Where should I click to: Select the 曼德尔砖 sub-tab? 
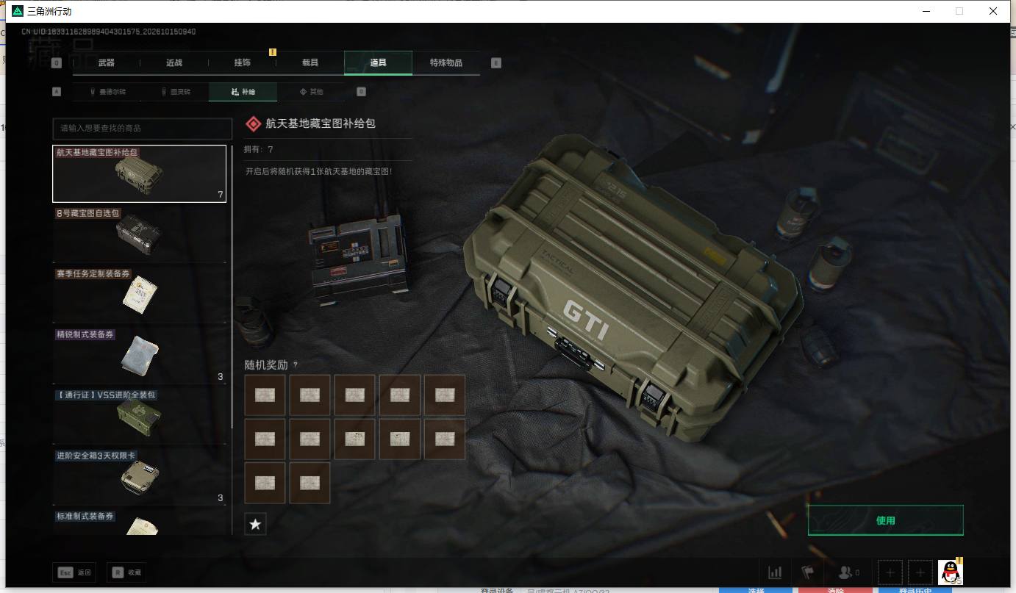(x=107, y=92)
